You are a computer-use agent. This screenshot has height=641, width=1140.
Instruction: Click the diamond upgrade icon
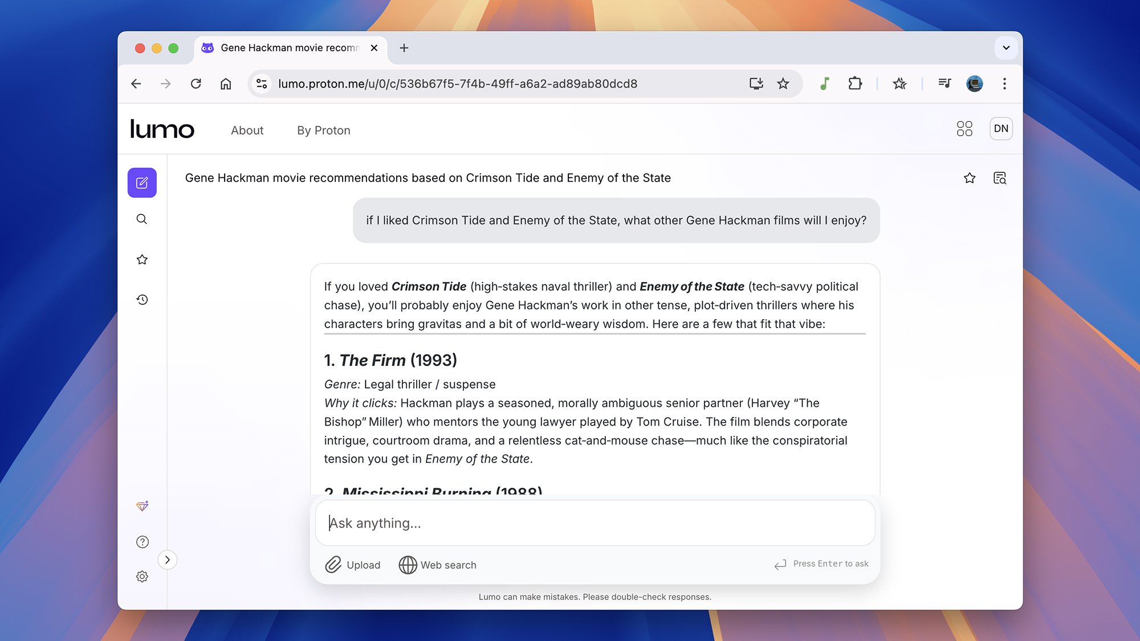click(x=142, y=506)
